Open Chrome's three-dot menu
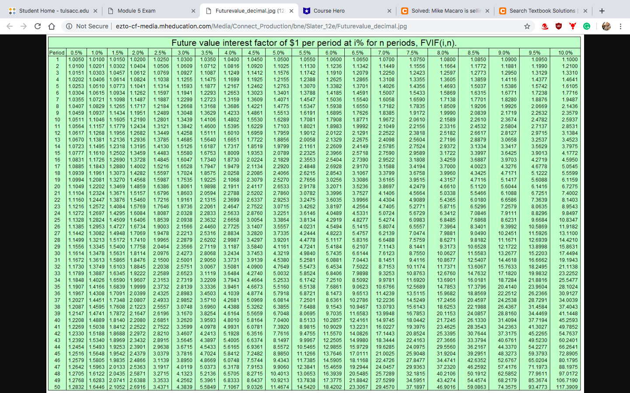The image size is (630, 393). (621, 26)
